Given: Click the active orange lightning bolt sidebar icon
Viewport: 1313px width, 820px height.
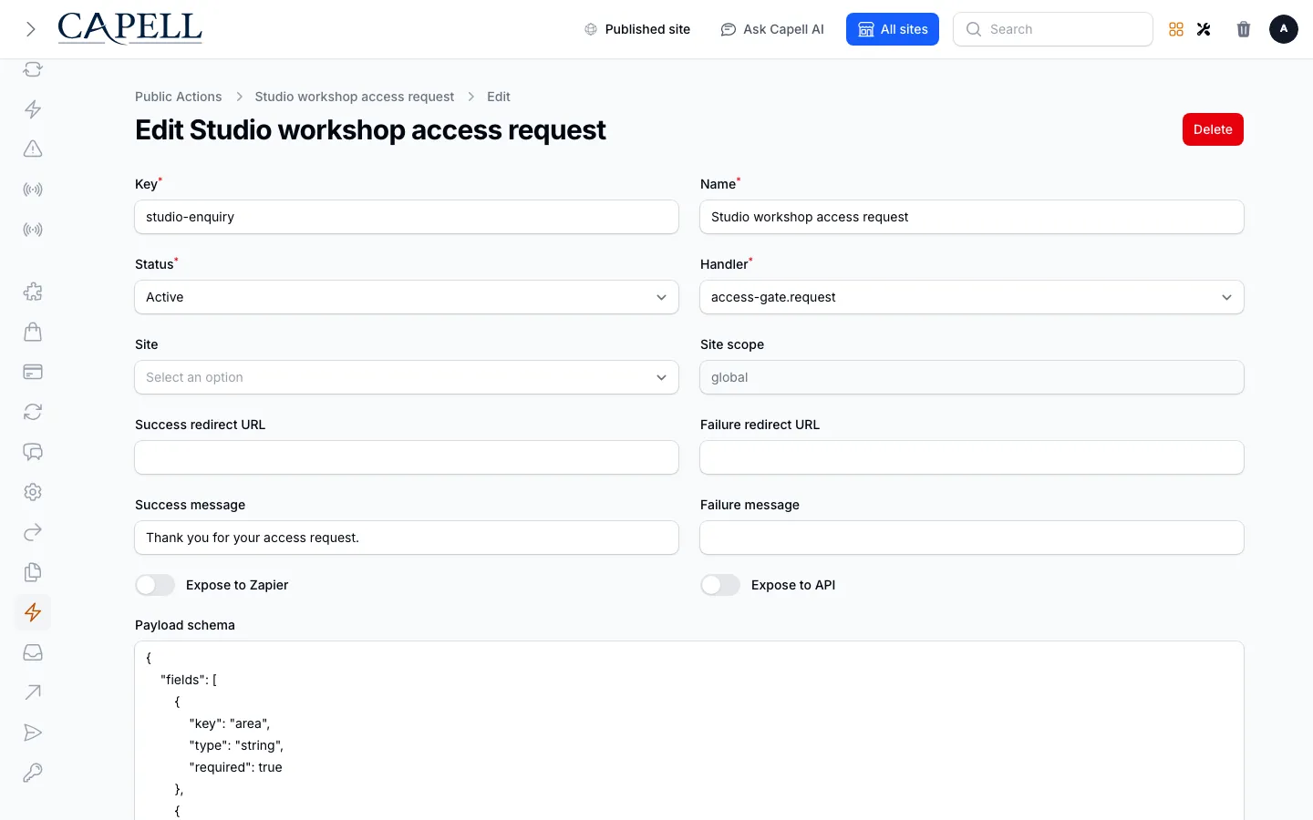Looking at the screenshot, I should click(33, 612).
